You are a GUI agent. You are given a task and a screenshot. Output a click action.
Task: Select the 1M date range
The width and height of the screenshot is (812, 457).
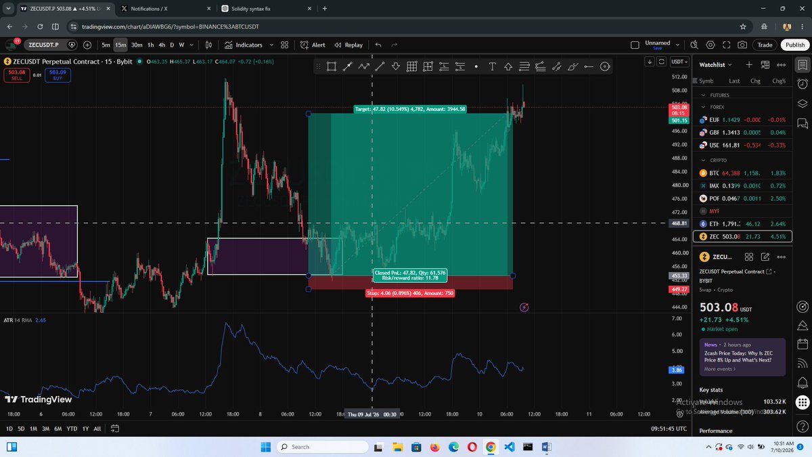coord(33,429)
